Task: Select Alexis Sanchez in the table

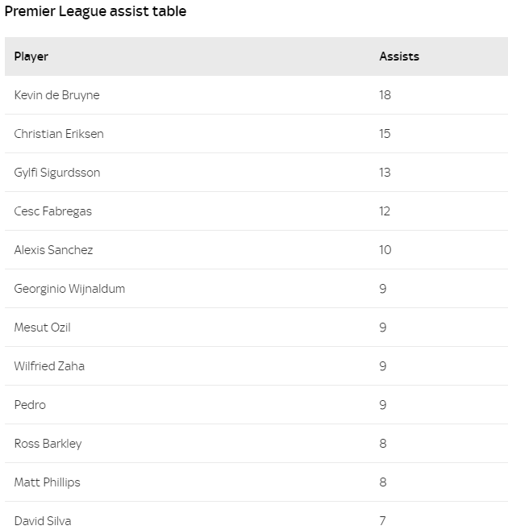Action: (53, 250)
